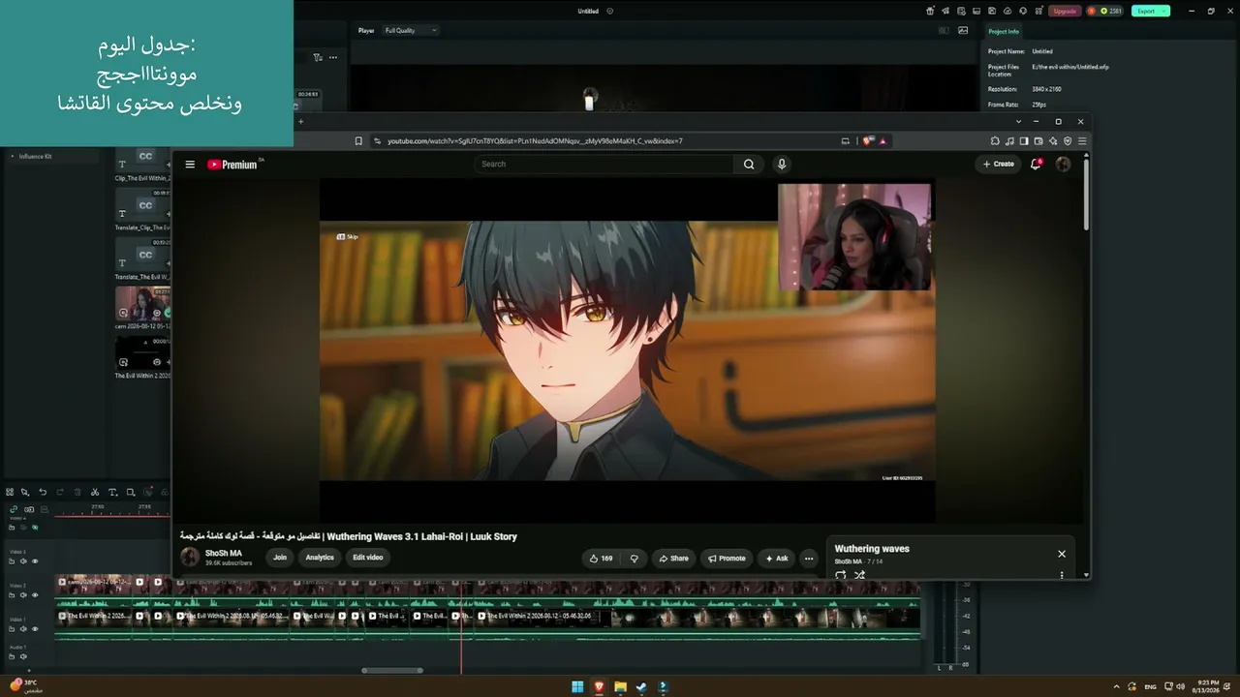Open the browser extensions puzzle icon
1240x697 pixels.
click(x=995, y=141)
